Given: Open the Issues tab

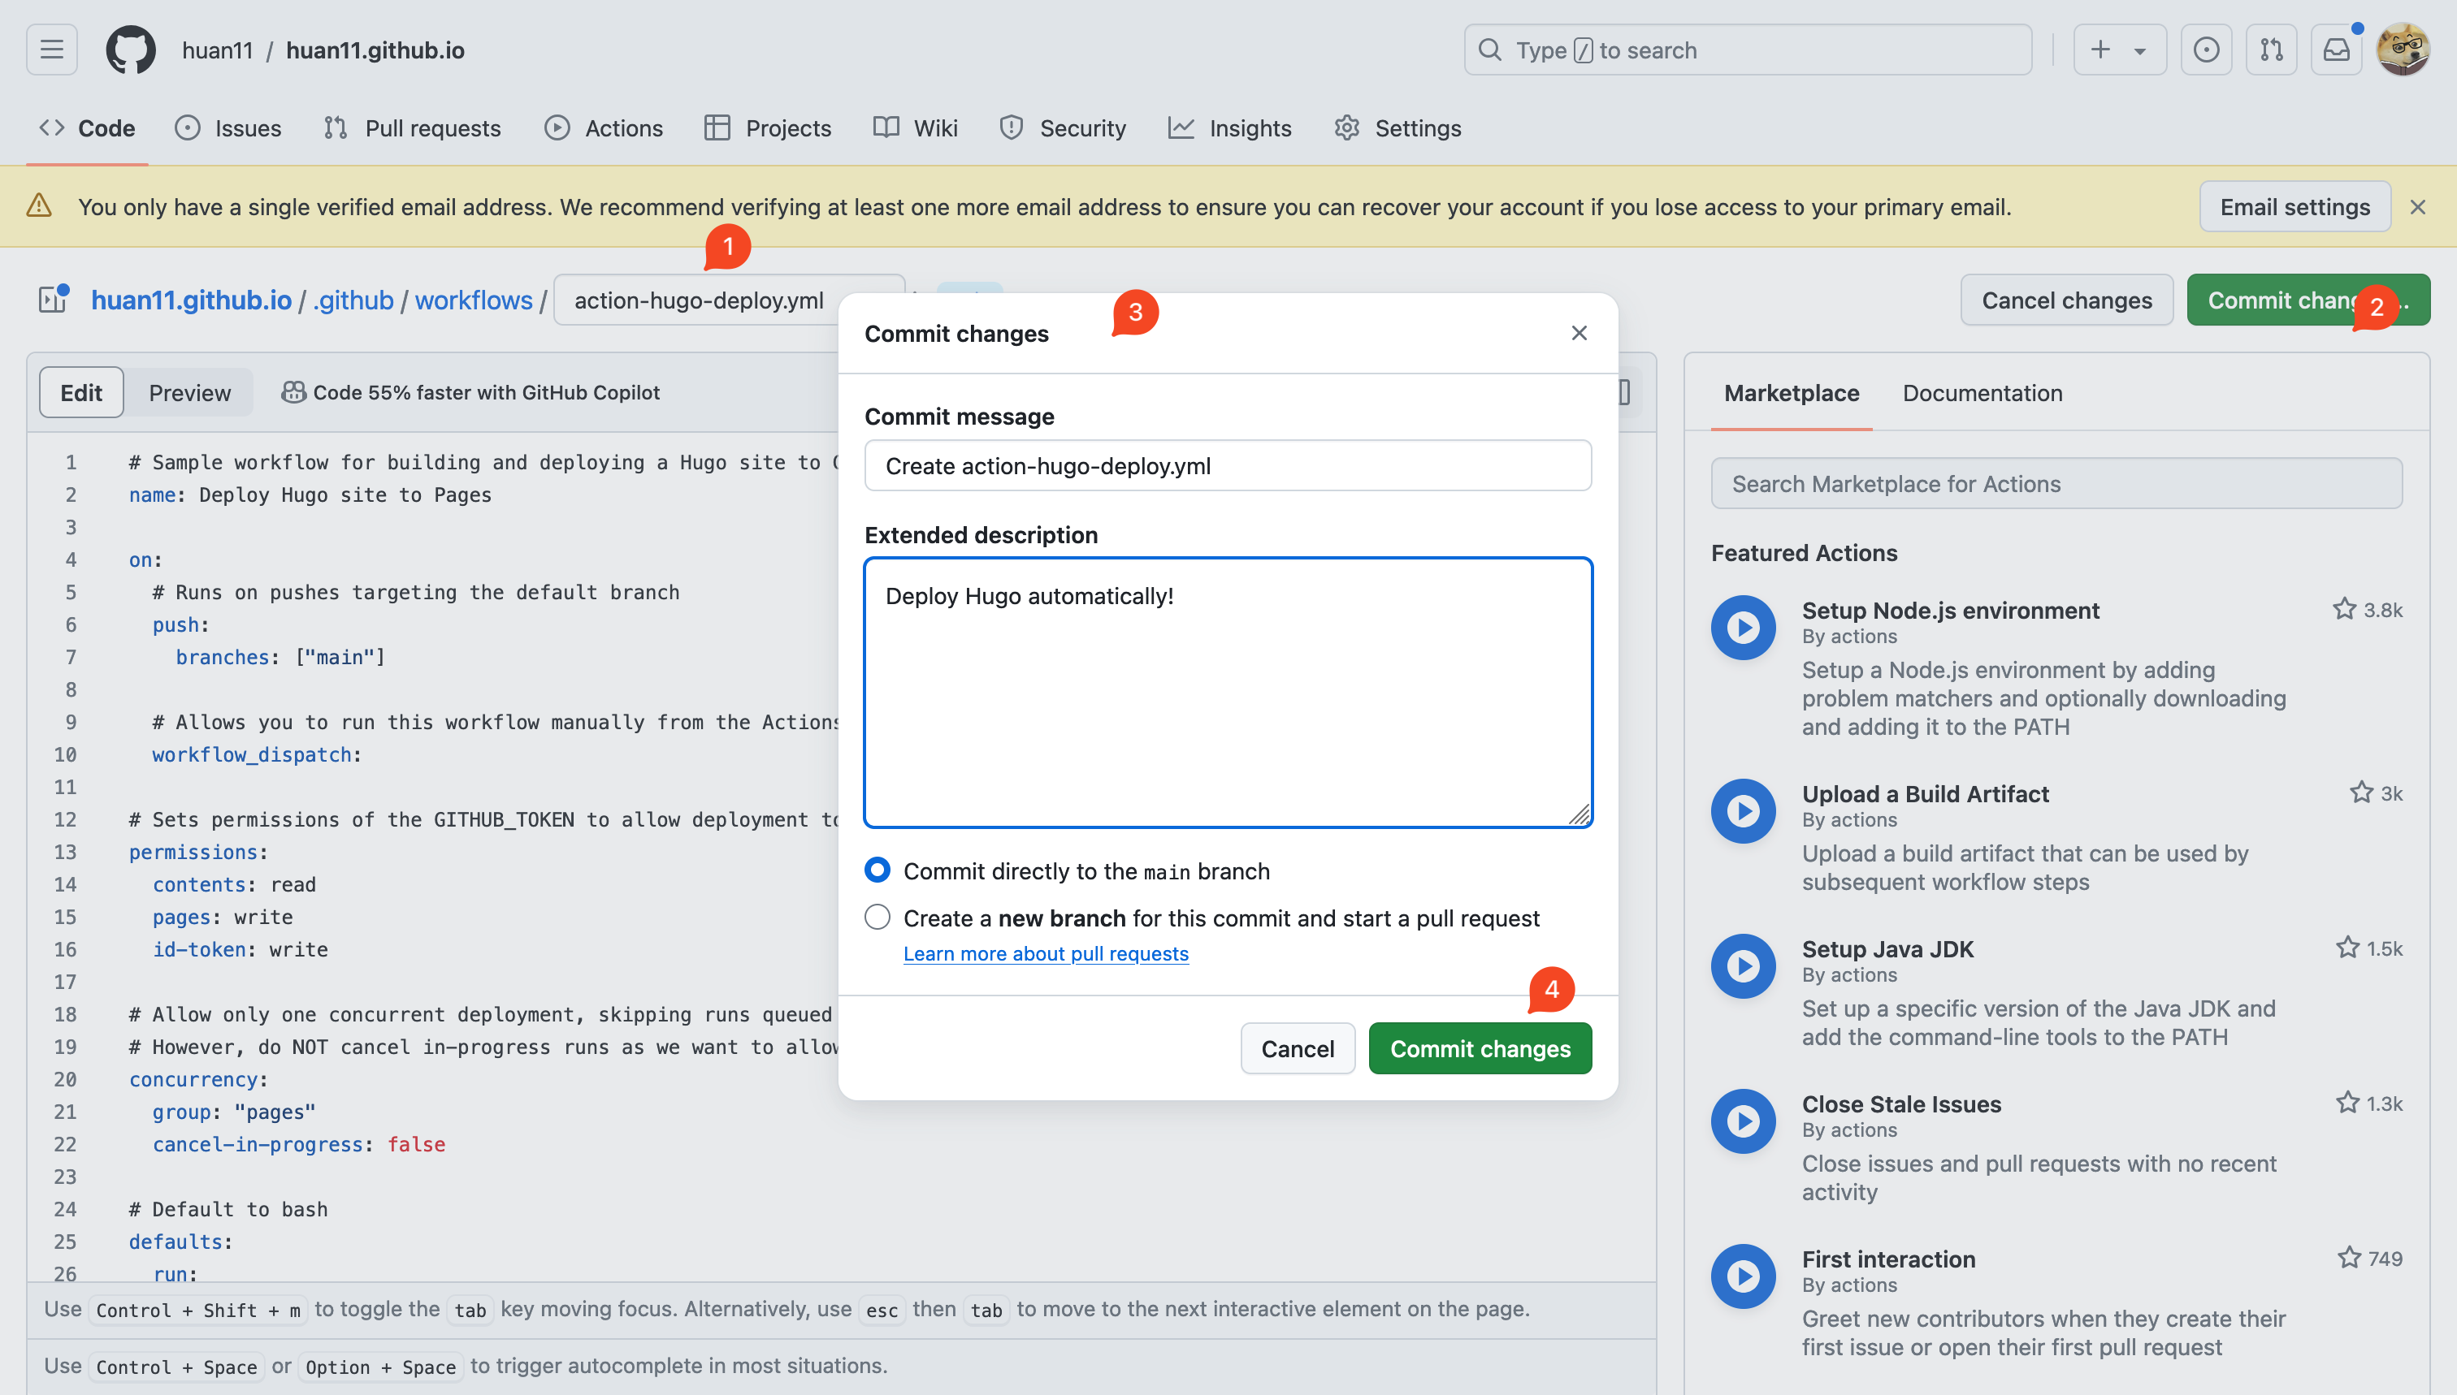Looking at the screenshot, I should (x=228, y=128).
